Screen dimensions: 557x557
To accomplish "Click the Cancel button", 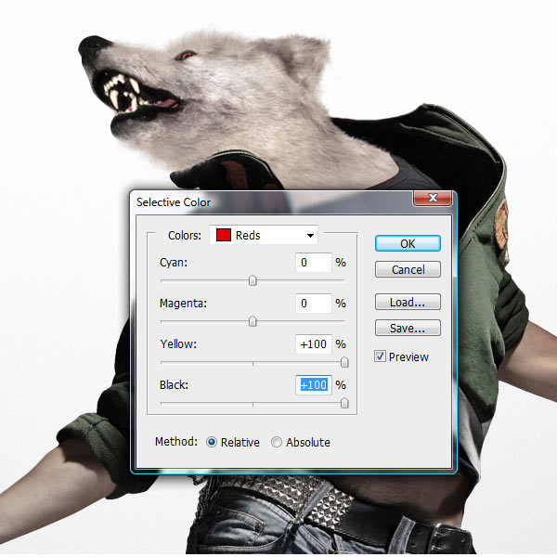I will coord(408,269).
